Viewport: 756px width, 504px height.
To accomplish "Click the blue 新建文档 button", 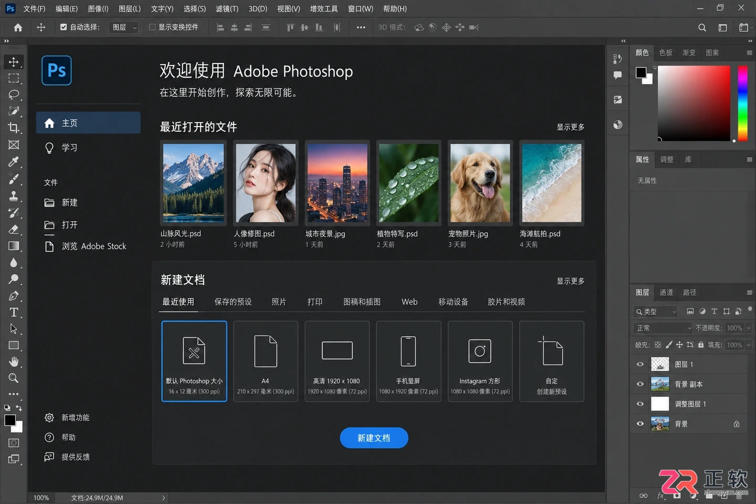I will click(x=374, y=438).
